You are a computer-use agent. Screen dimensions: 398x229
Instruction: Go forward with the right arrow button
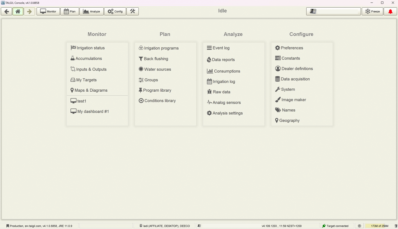click(x=29, y=11)
